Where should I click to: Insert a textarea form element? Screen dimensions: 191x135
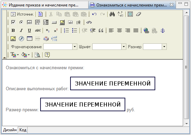38,22
